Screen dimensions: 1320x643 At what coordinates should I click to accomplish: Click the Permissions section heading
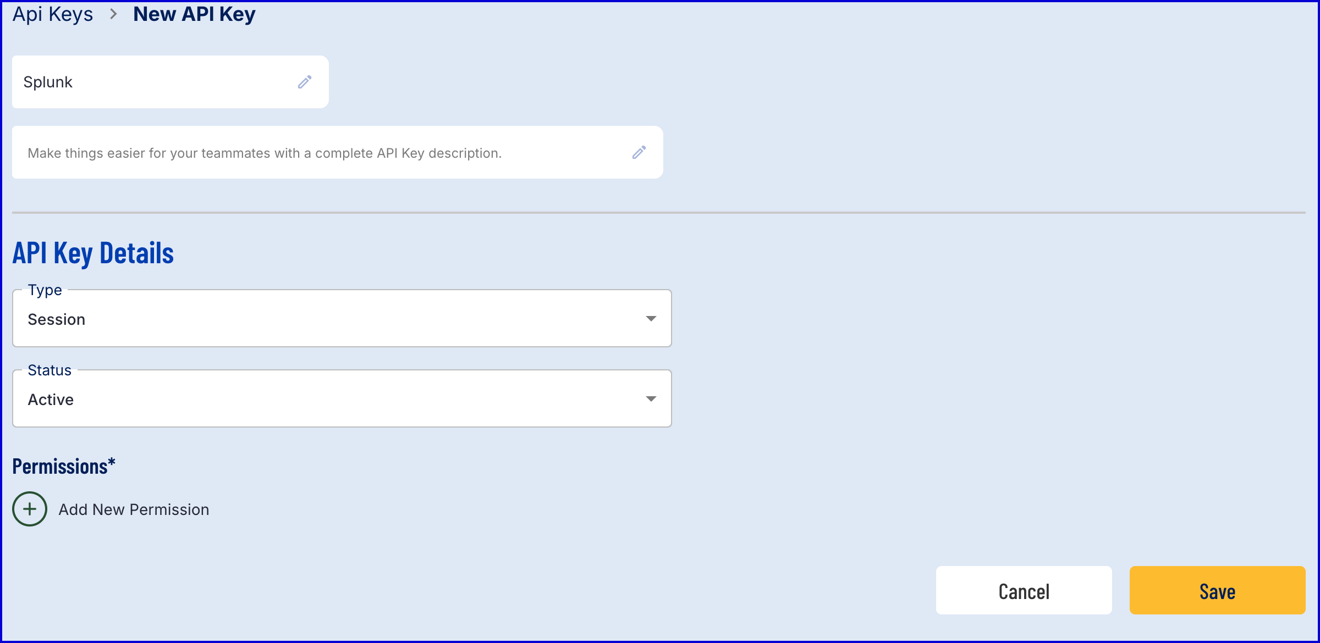coord(64,467)
